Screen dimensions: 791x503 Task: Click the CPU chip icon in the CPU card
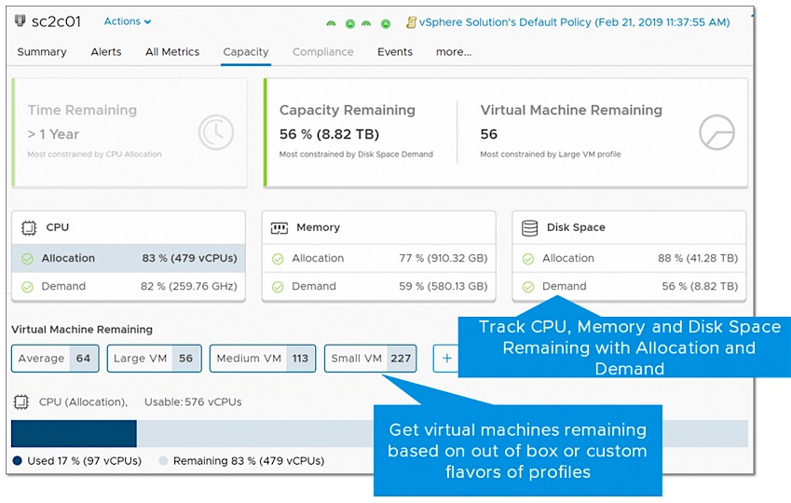coord(28,227)
